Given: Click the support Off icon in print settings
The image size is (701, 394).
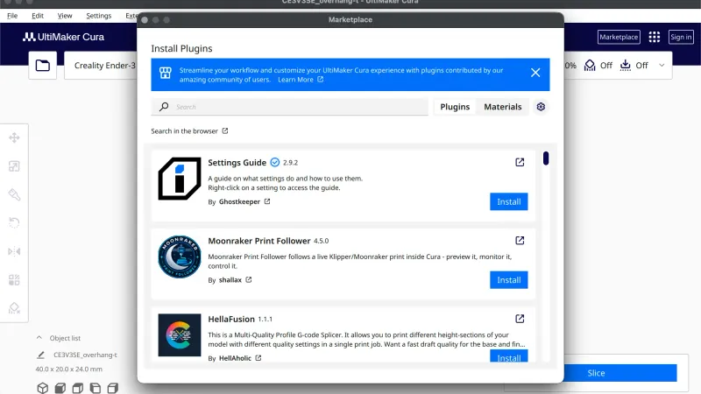Looking at the screenshot, I should 590,65.
